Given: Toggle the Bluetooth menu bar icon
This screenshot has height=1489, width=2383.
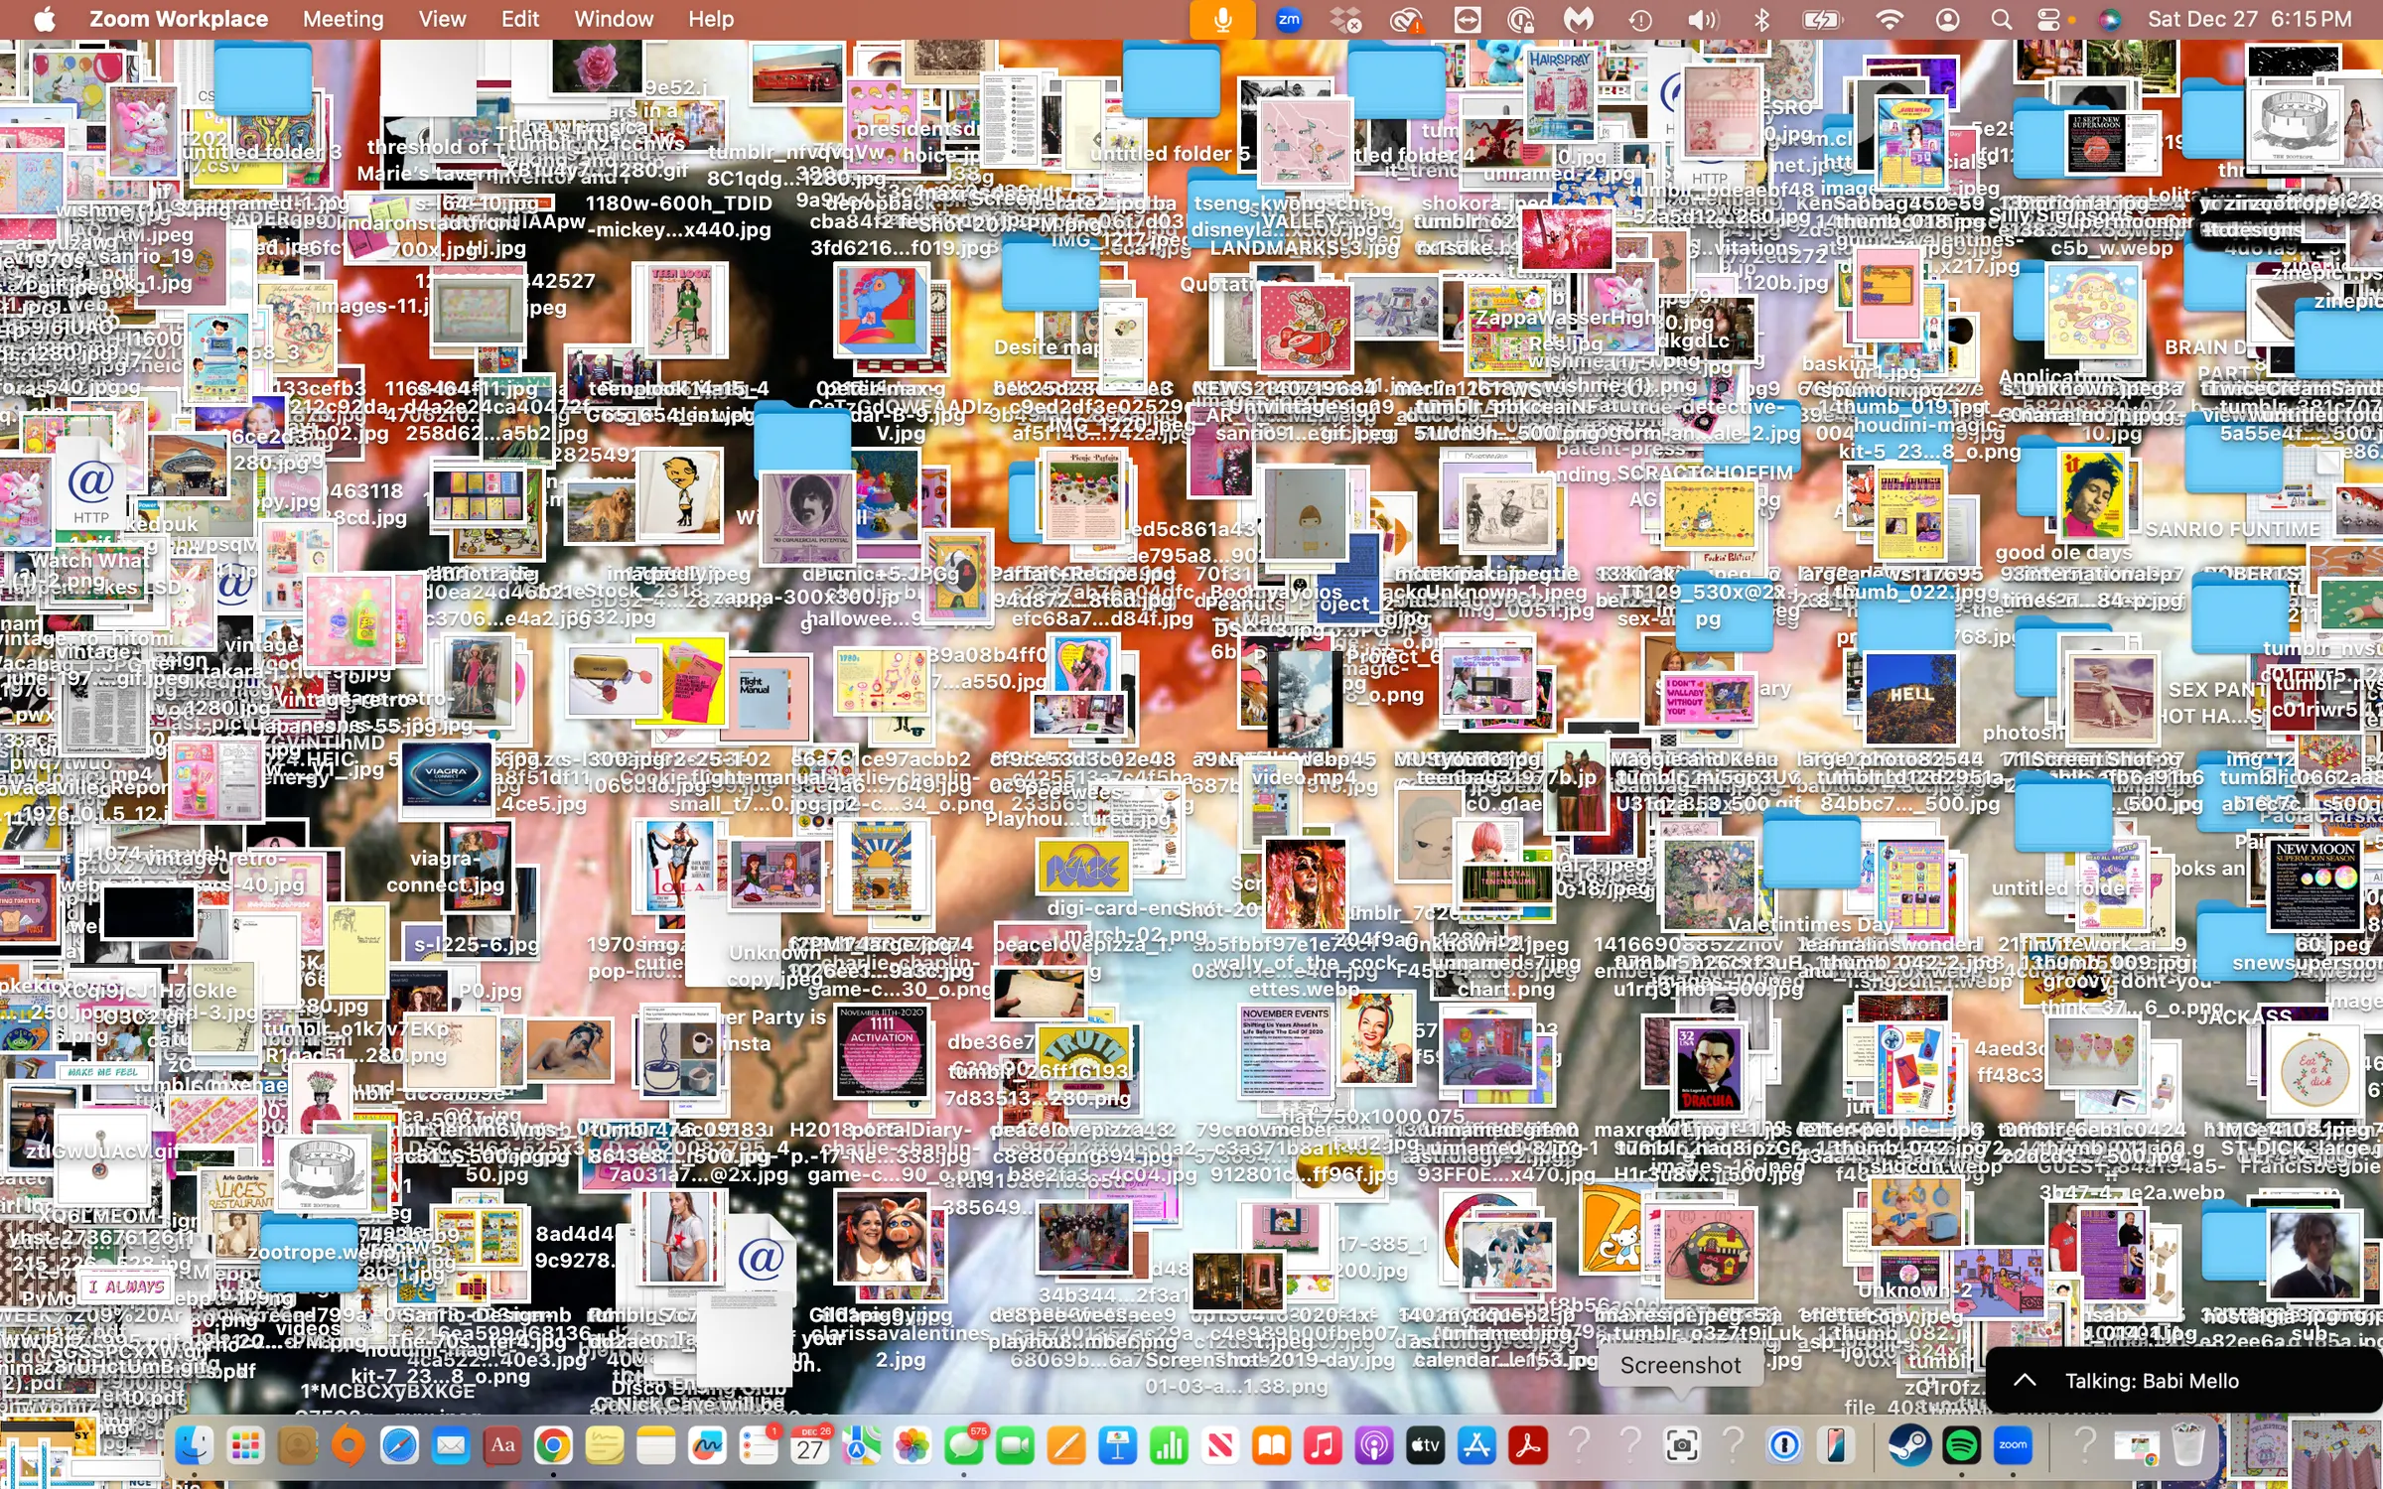Looking at the screenshot, I should (1761, 19).
